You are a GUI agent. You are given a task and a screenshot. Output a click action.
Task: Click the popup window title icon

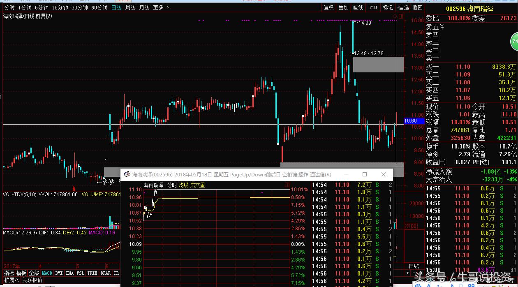pos(127,174)
